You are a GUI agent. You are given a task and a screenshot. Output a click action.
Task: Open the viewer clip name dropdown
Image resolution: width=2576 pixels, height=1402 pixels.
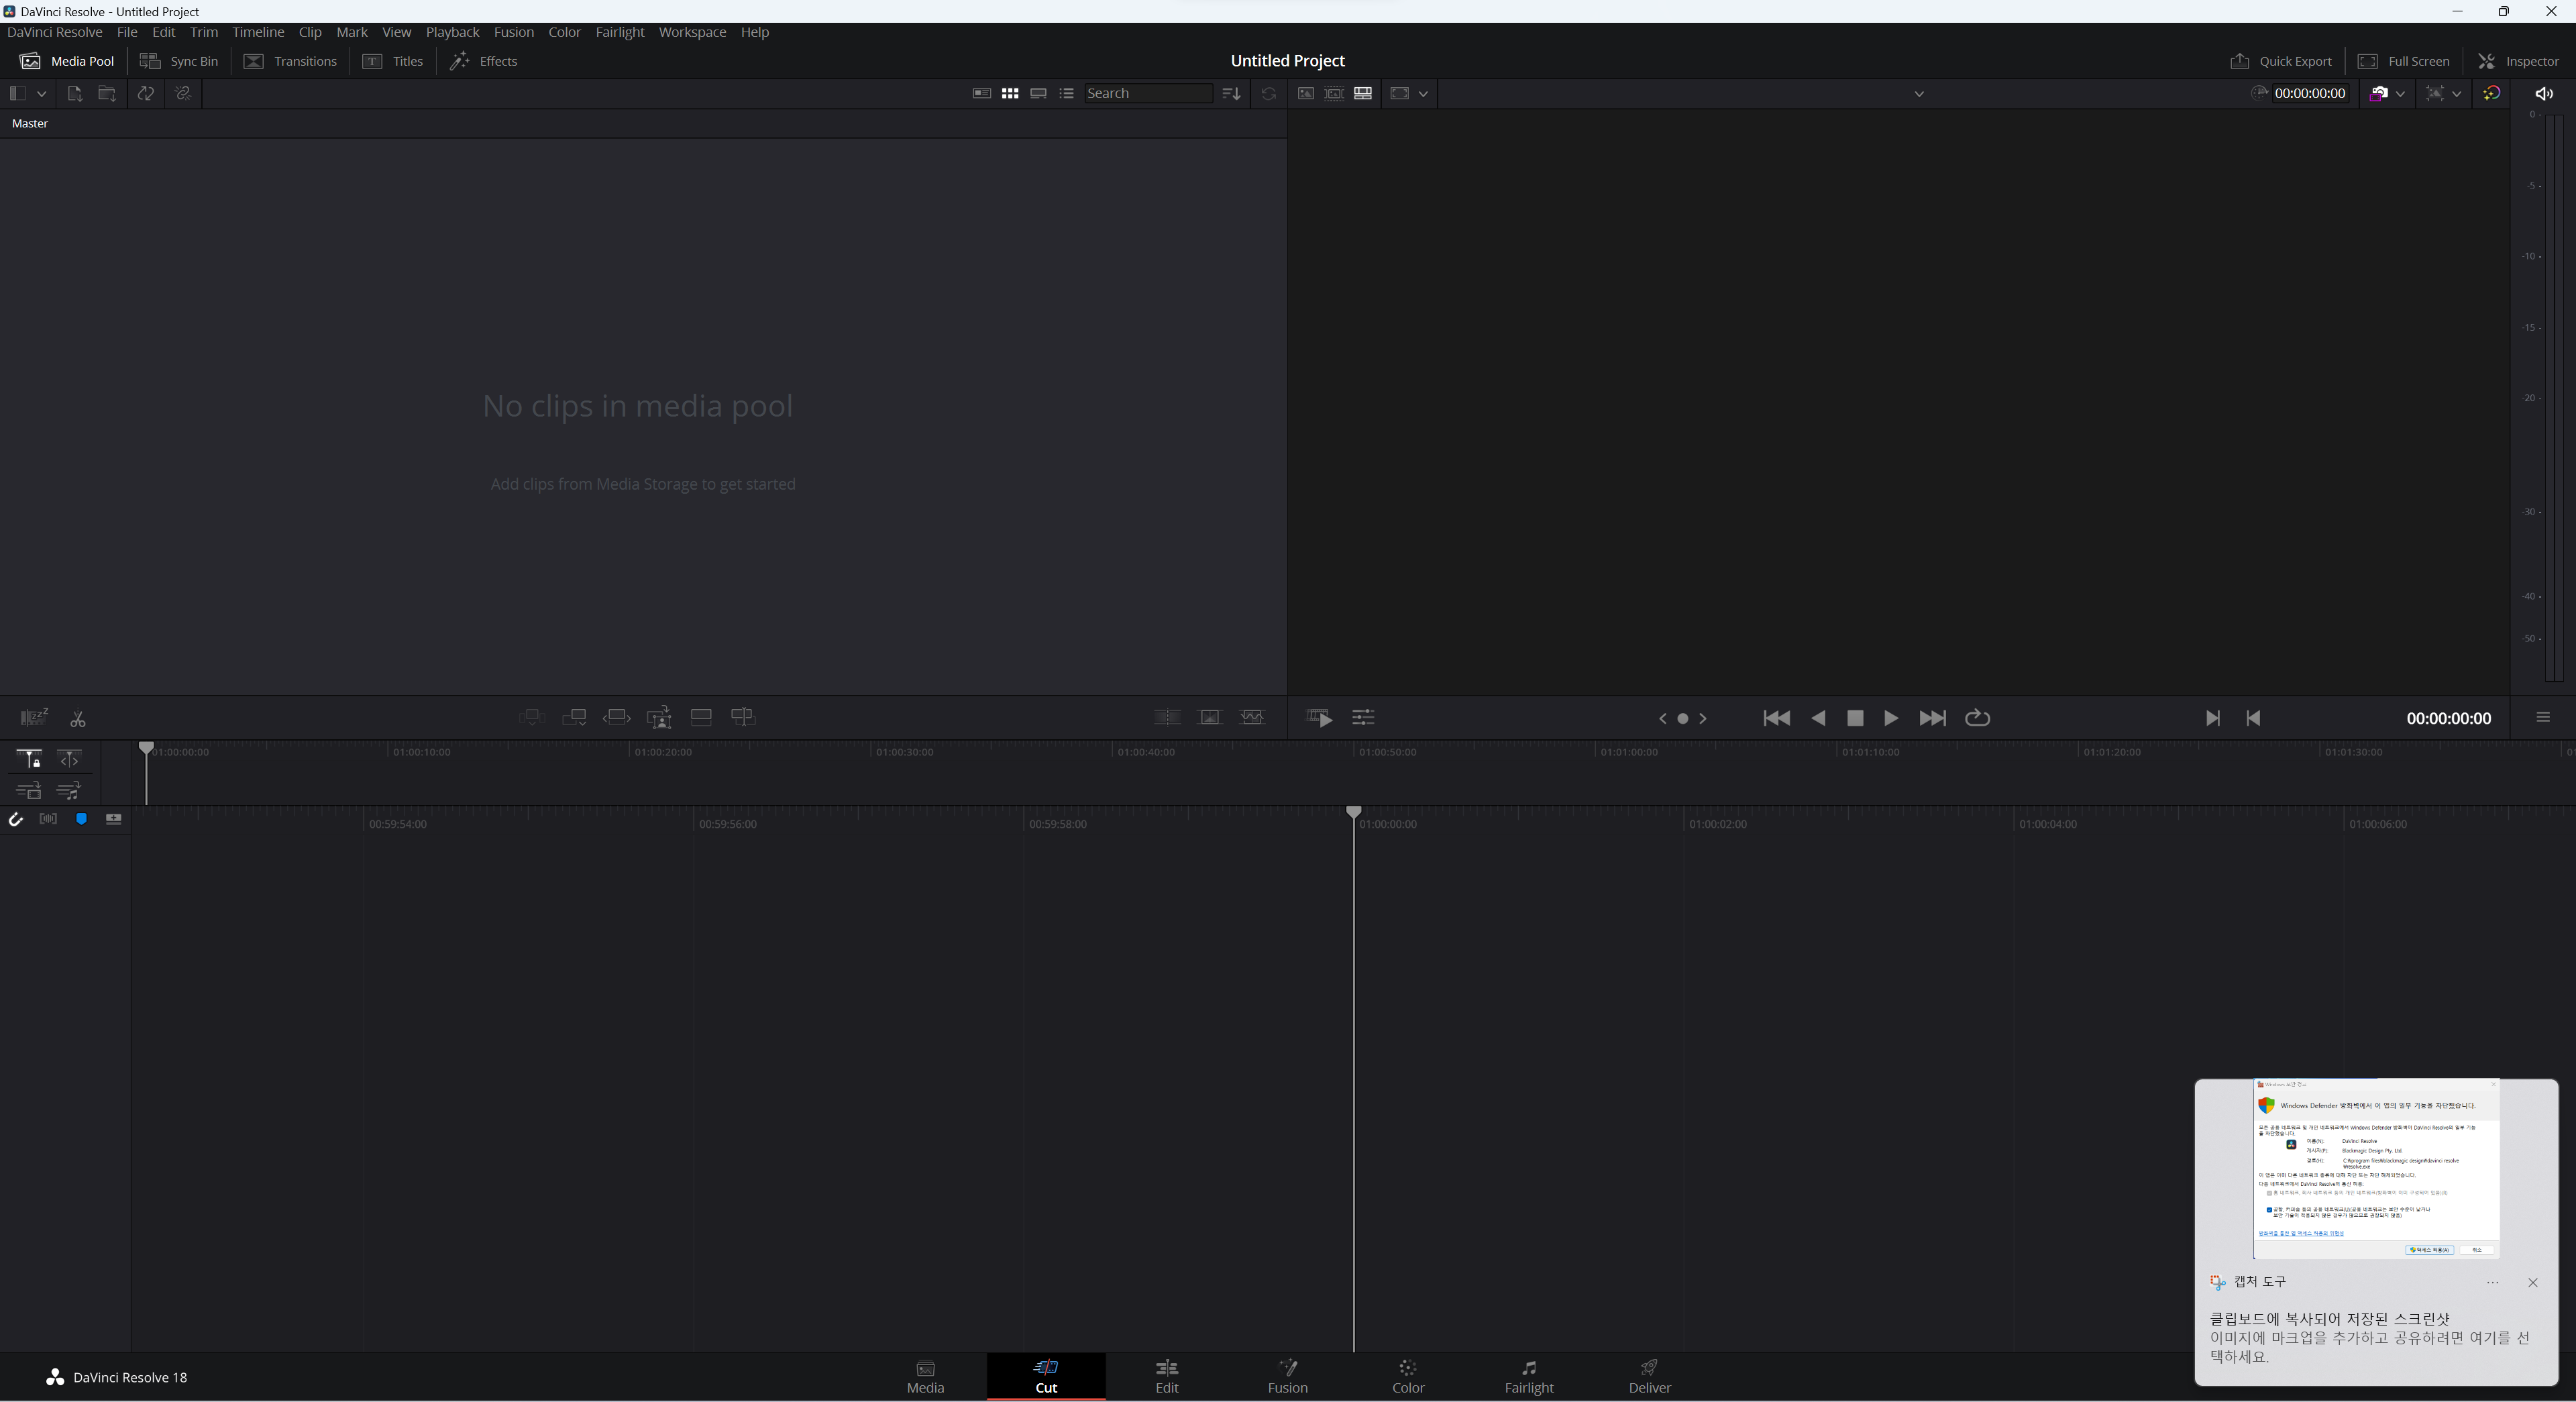tap(1918, 94)
